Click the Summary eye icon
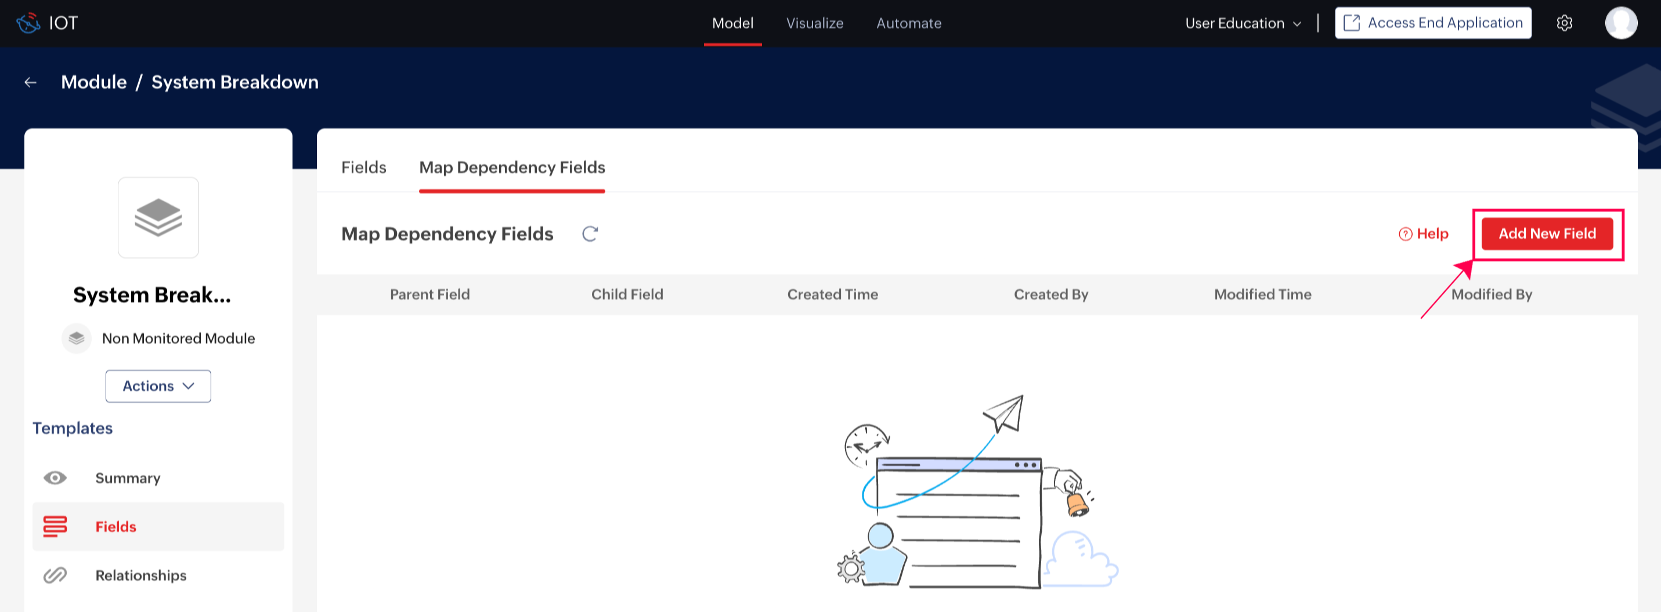 point(55,478)
